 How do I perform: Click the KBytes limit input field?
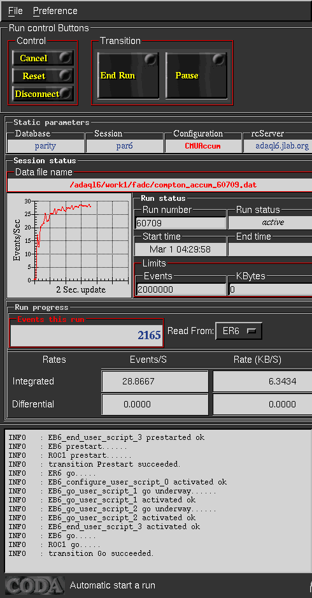(270, 289)
